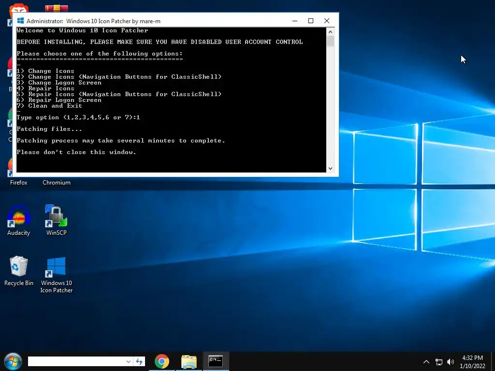
Task: Click the Start button orb
Action: pos(13,361)
